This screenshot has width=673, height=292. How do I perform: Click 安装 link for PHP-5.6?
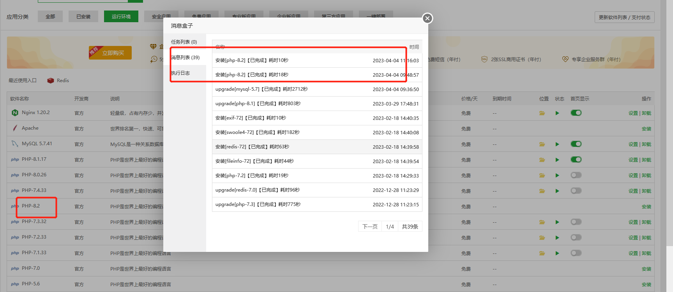(x=647, y=284)
